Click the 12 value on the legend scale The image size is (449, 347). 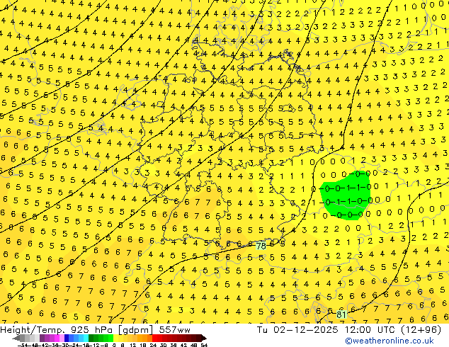click(x=133, y=346)
